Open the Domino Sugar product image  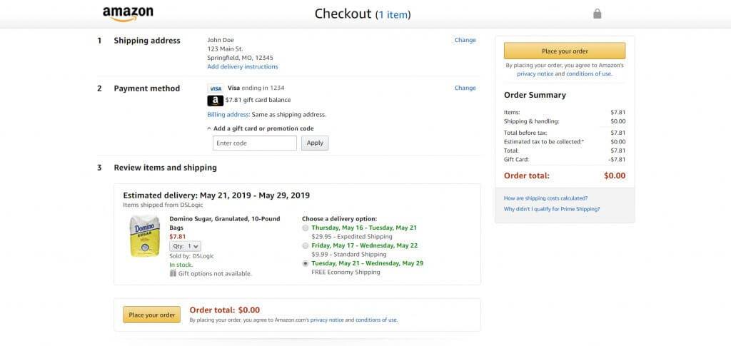click(144, 236)
